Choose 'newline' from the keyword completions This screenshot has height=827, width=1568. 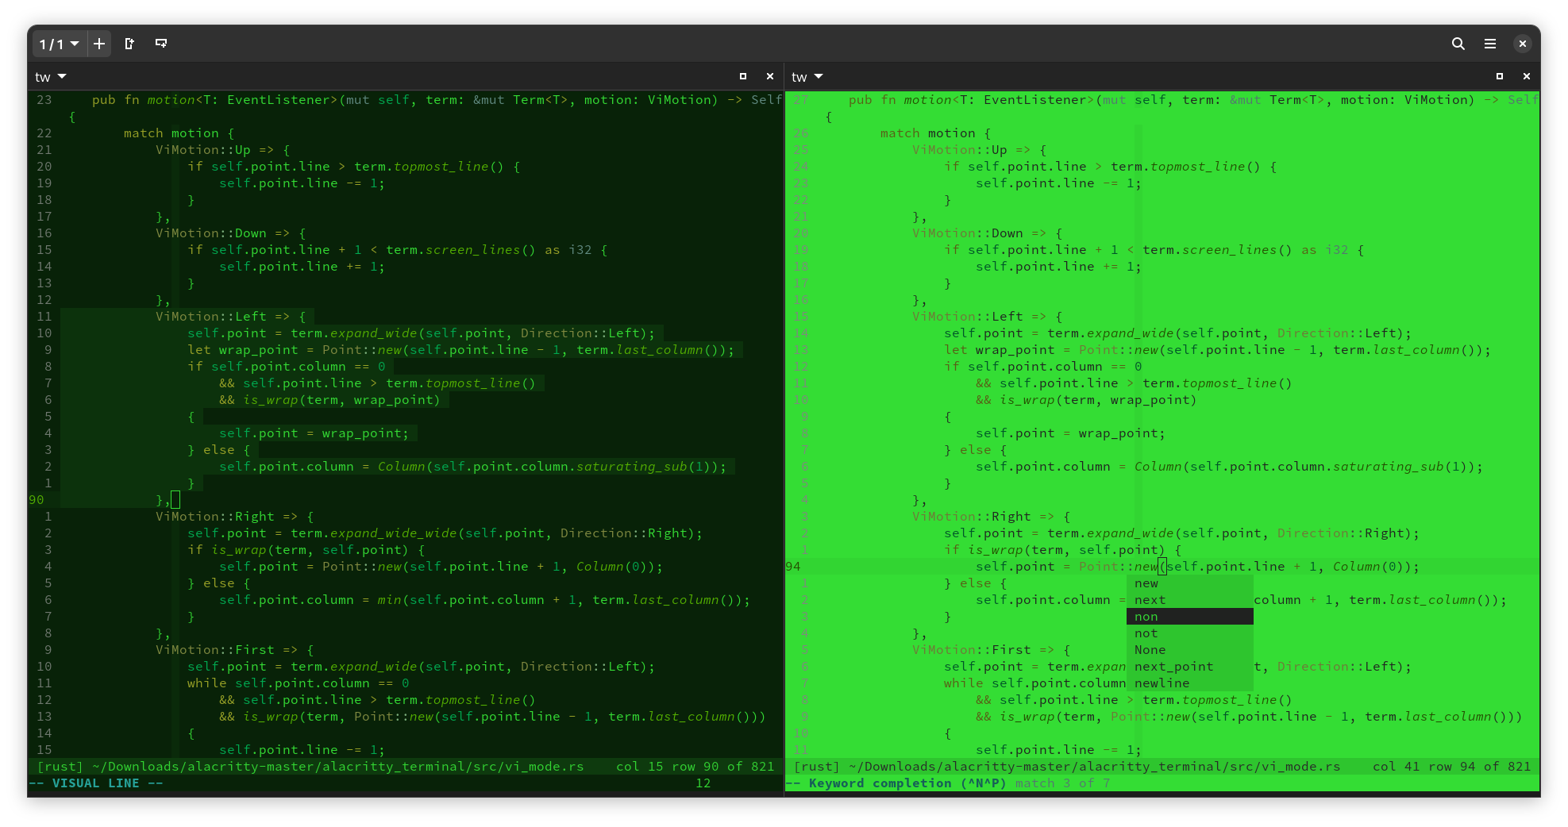pyautogui.click(x=1162, y=683)
